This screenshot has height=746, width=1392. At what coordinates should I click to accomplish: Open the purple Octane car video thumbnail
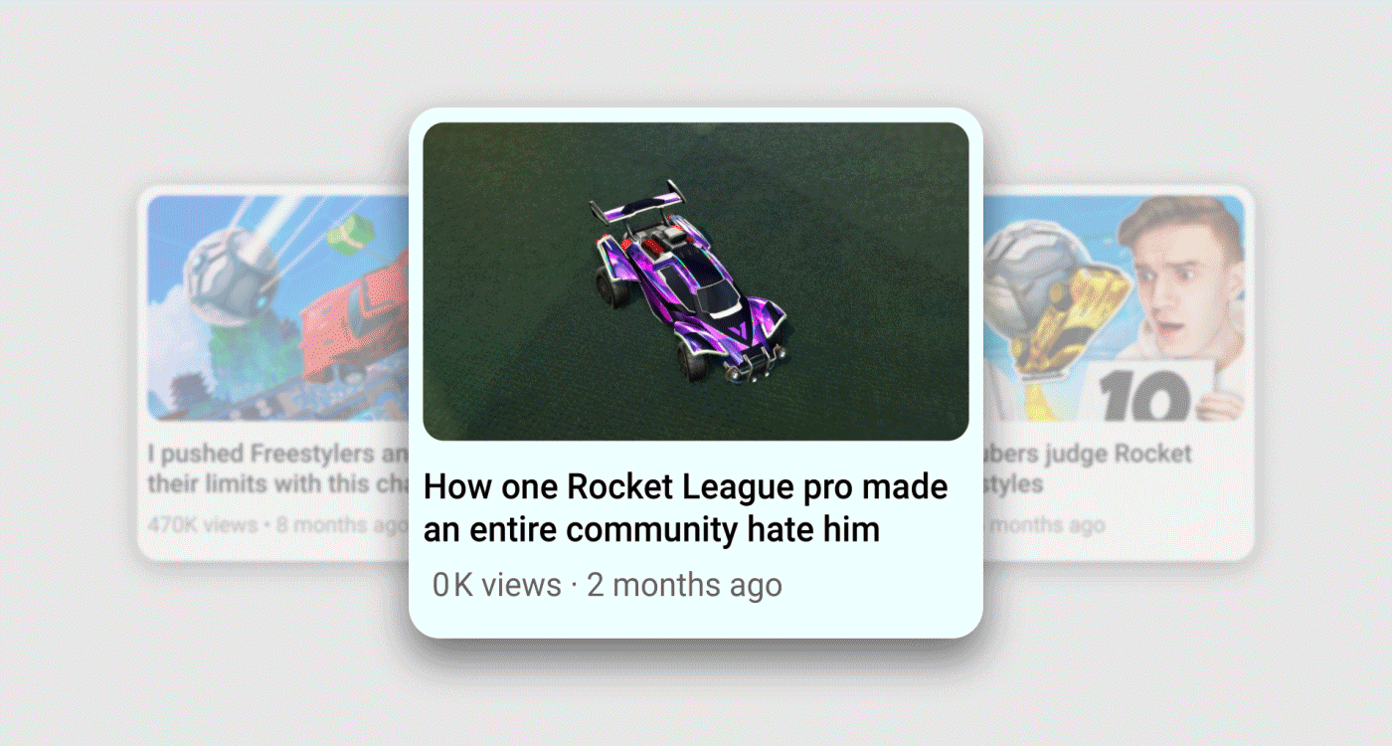(x=696, y=281)
